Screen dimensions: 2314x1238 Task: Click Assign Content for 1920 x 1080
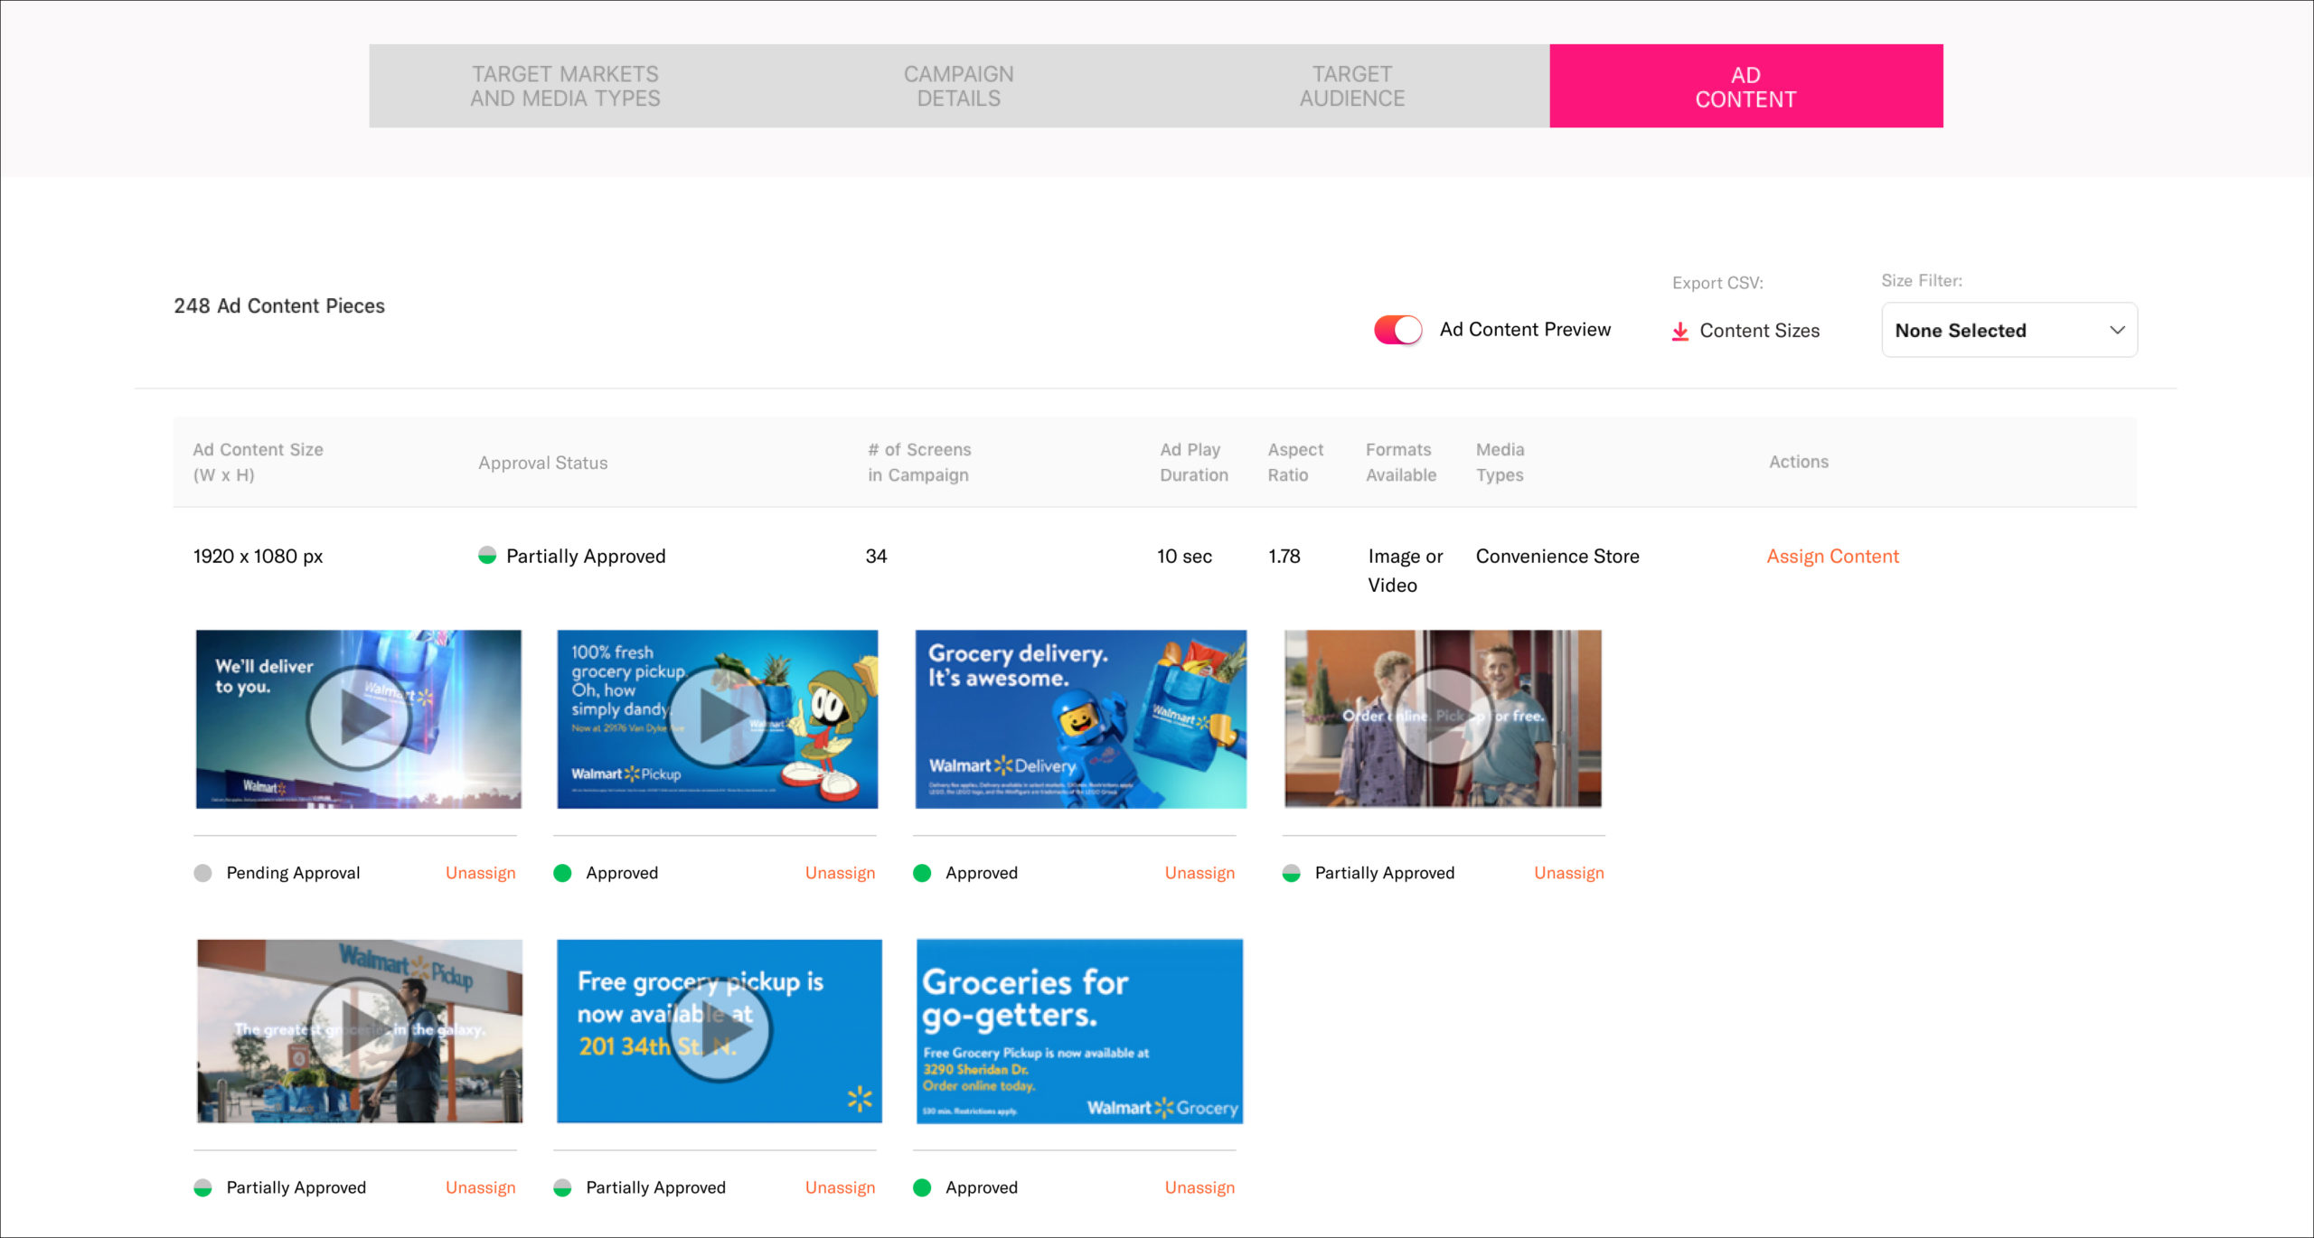1832,557
